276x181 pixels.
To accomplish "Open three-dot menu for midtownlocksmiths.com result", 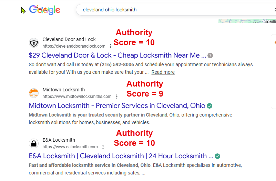I will (117, 97).
